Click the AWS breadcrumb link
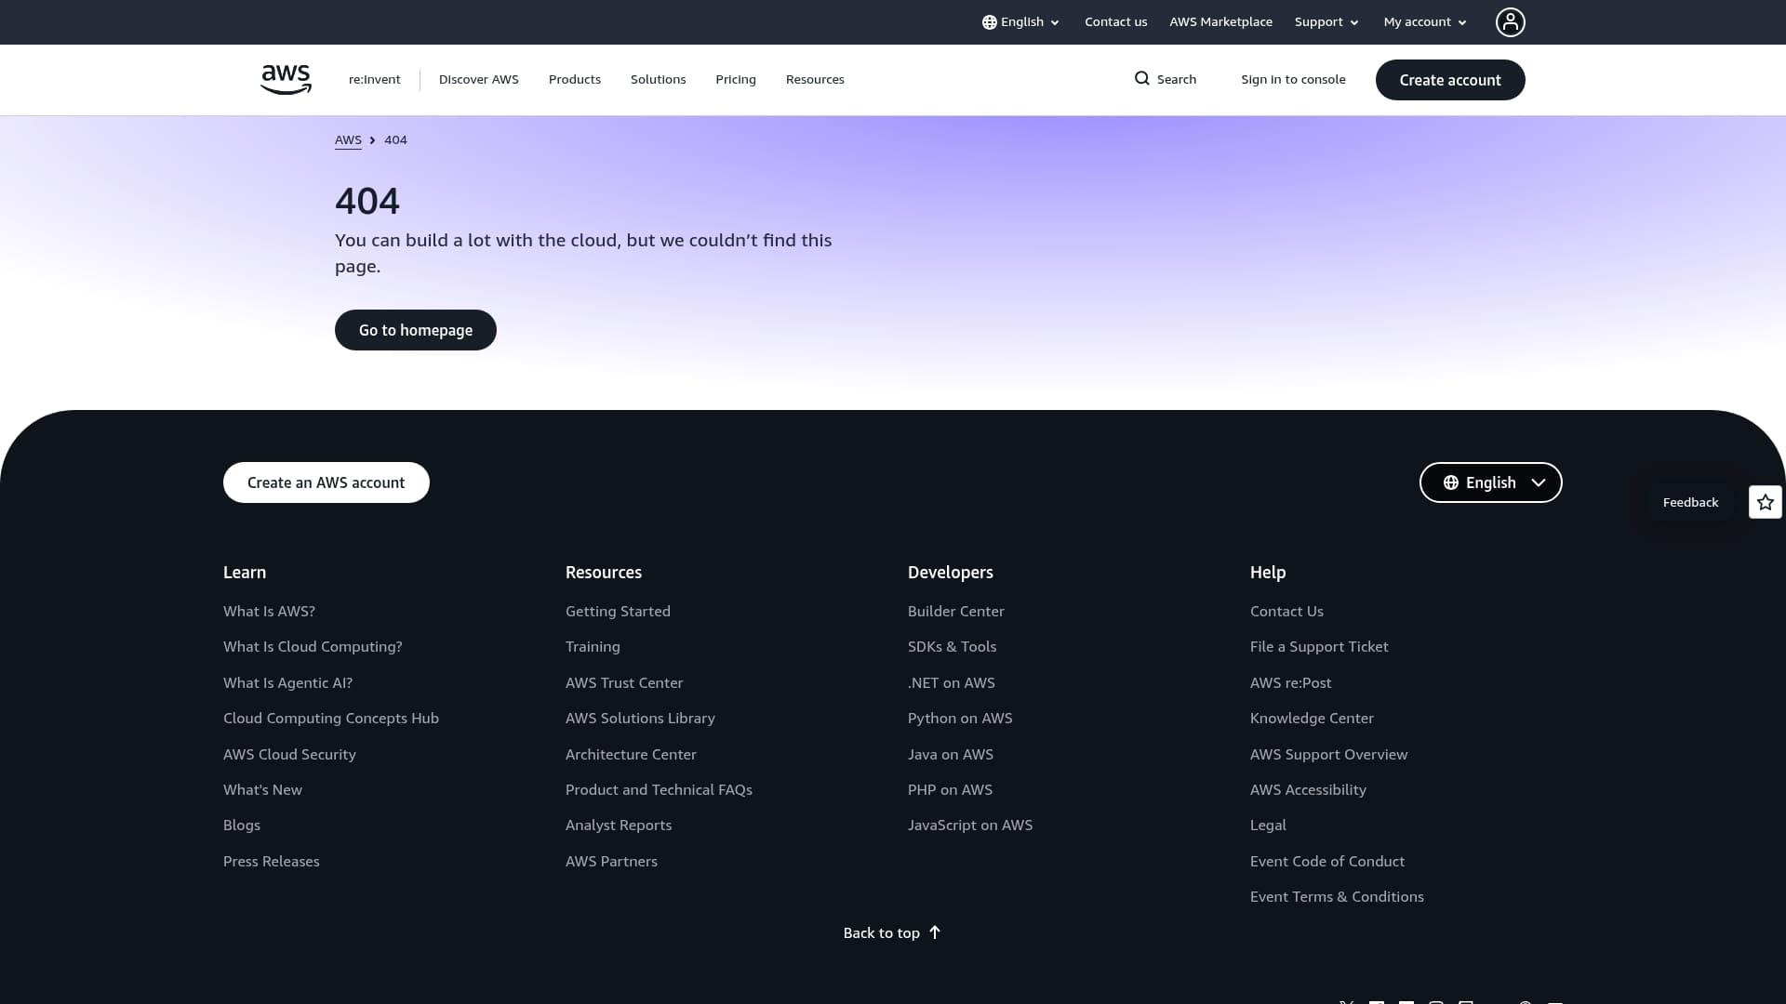This screenshot has height=1004, width=1786. (x=348, y=140)
